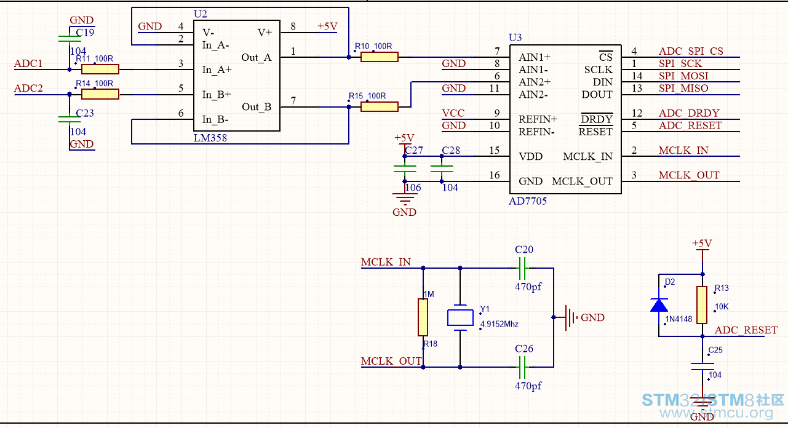Select the D2 diode symbol
The height and width of the screenshot is (428, 788).
(x=659, y=305)
